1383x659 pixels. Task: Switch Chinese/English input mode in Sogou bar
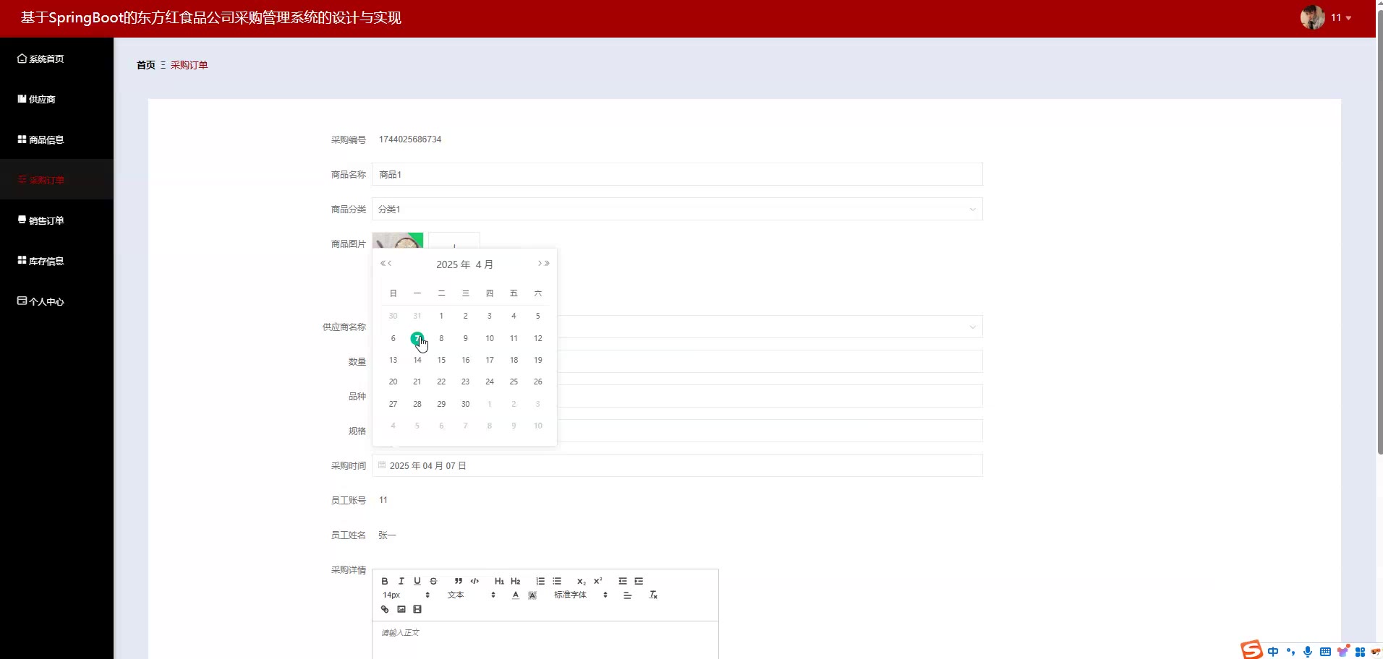1273,652
